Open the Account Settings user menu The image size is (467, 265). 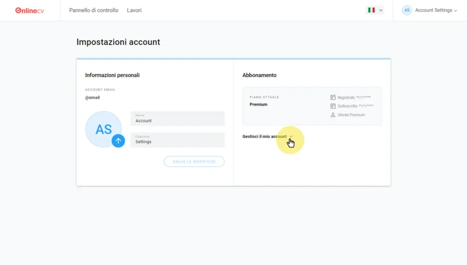[436, 10]
